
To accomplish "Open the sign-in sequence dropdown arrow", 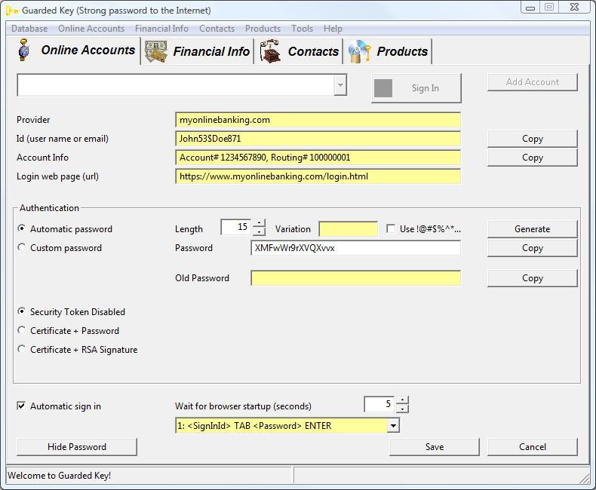I will coord(393,425).
